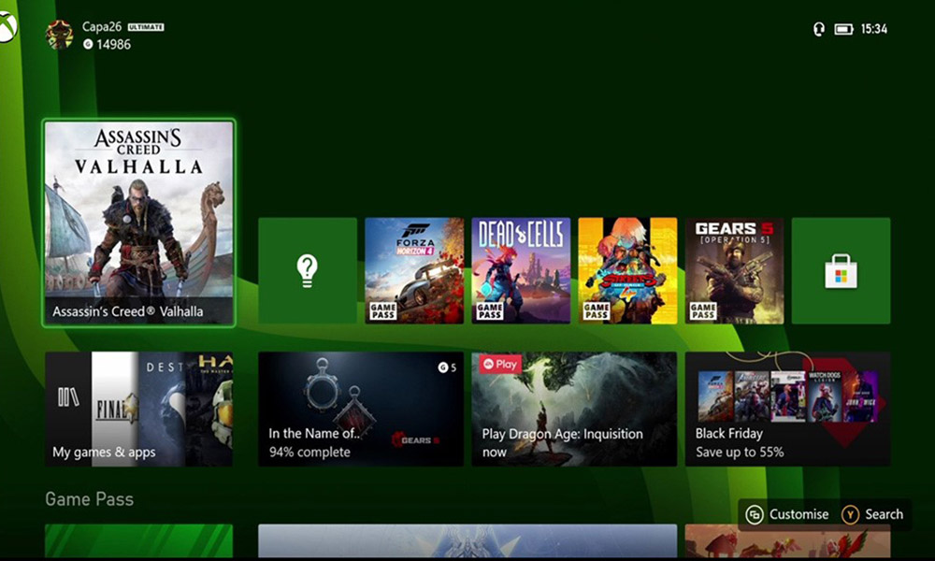This screenshot has height=561, width=935.
Task: Click the Watch Dogs Legion cover in Black Friday
Action: (825, 396)
